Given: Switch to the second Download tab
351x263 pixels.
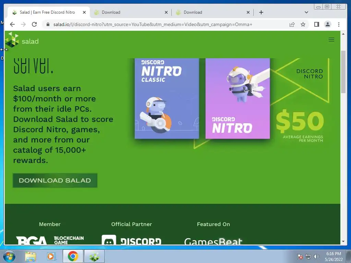Looking at the screenshot, I should click(x=213, y=12).
